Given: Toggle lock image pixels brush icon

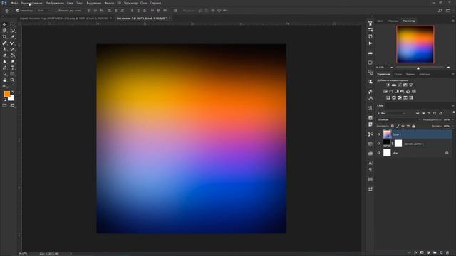Looking at the screenshot, I should (x=398, y=126).
